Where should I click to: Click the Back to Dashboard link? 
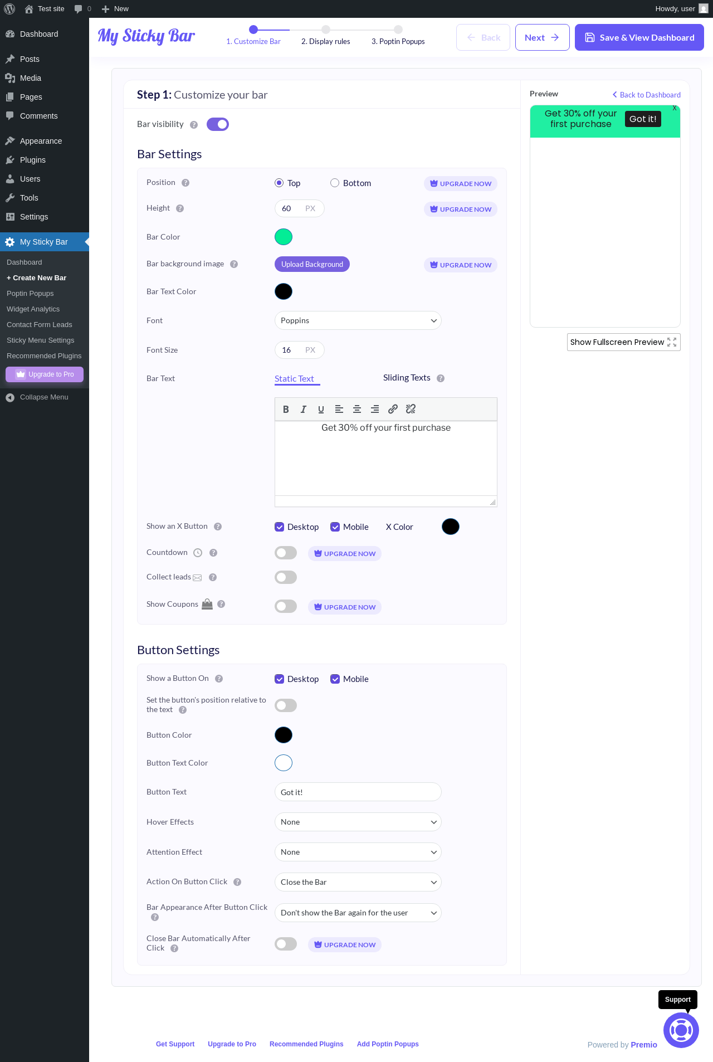(647, 95)
